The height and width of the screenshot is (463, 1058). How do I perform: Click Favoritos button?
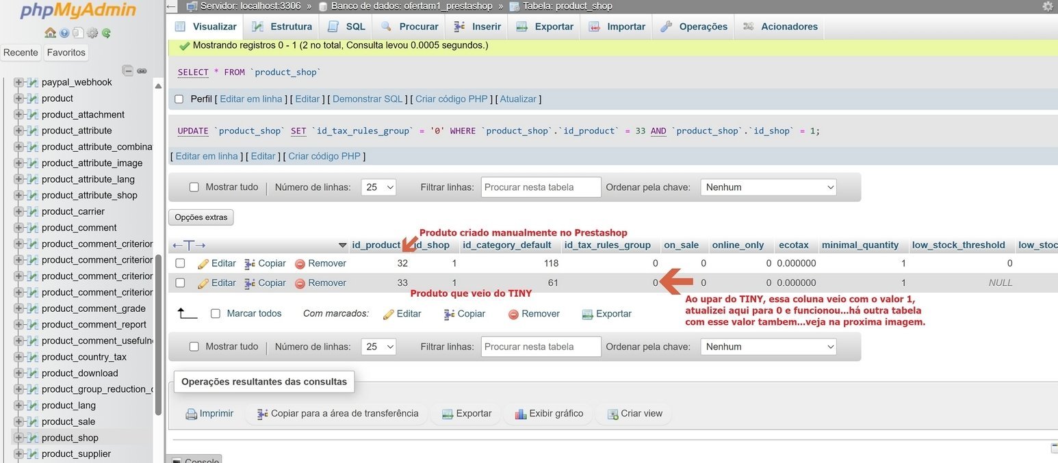(66, 53)
